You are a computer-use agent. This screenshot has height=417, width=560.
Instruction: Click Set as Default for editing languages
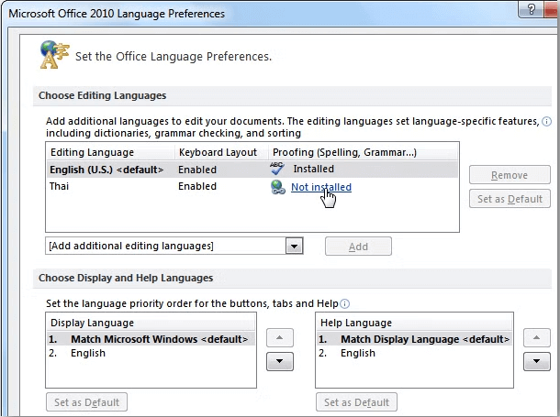tap(510, 199)
